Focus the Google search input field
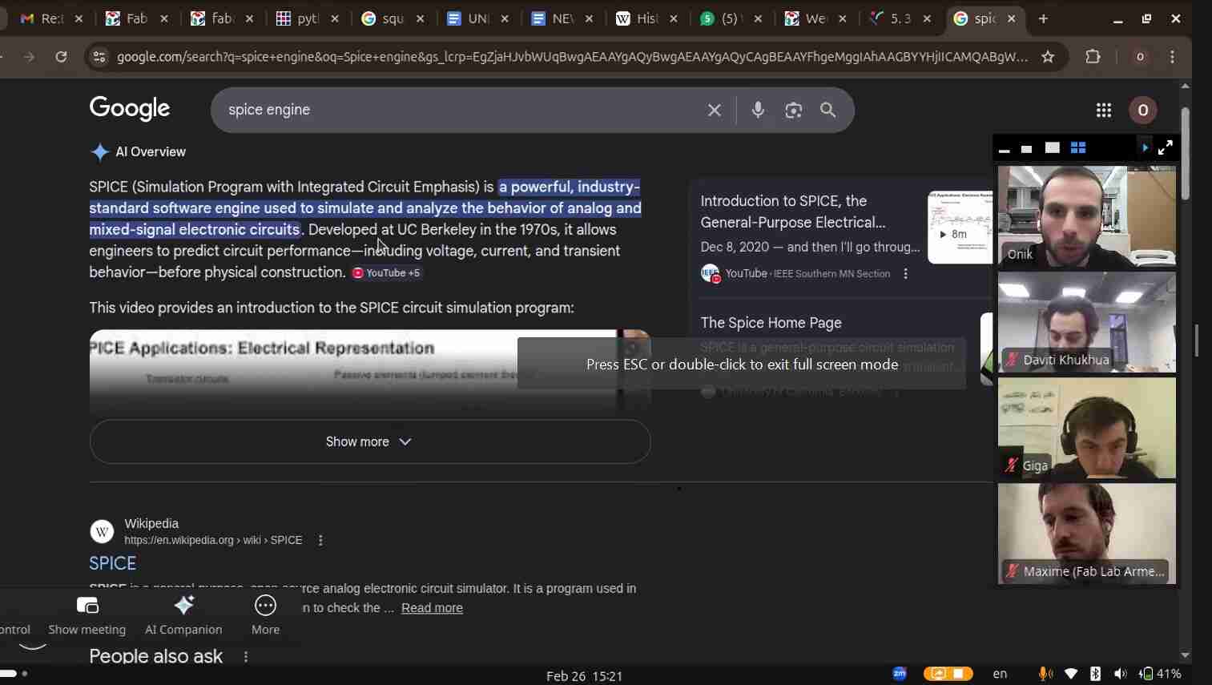 click(x=461, y=111)
